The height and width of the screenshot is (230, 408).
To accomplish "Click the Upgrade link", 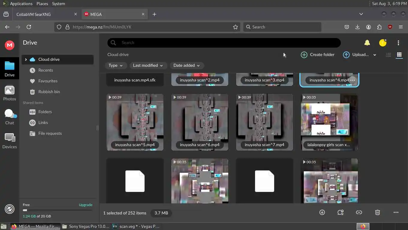I will 85,205.
